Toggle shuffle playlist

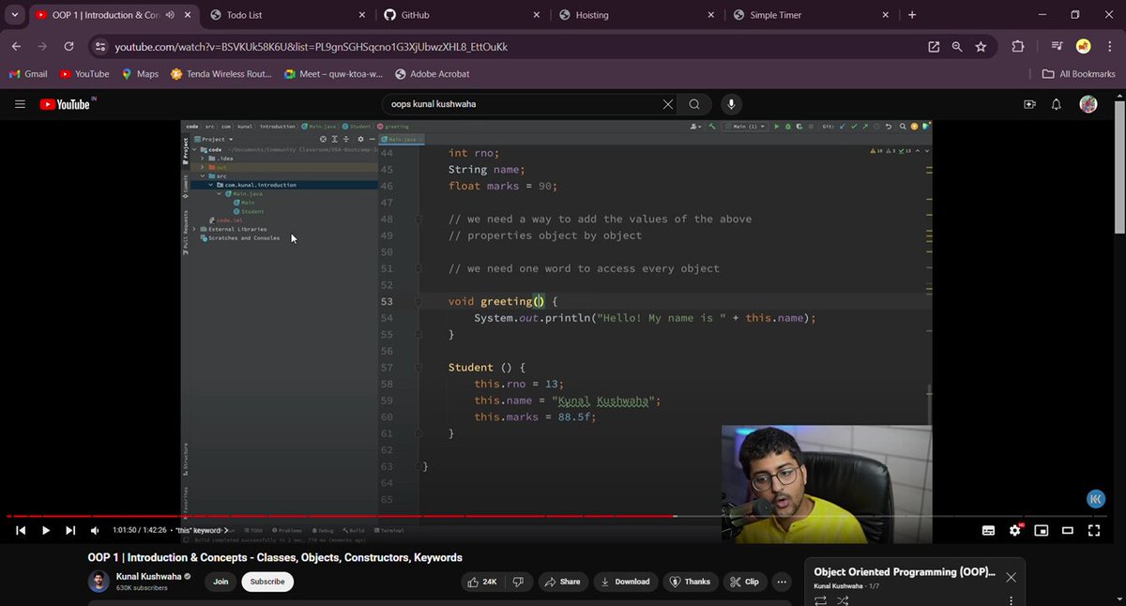[x=844, y=600]
